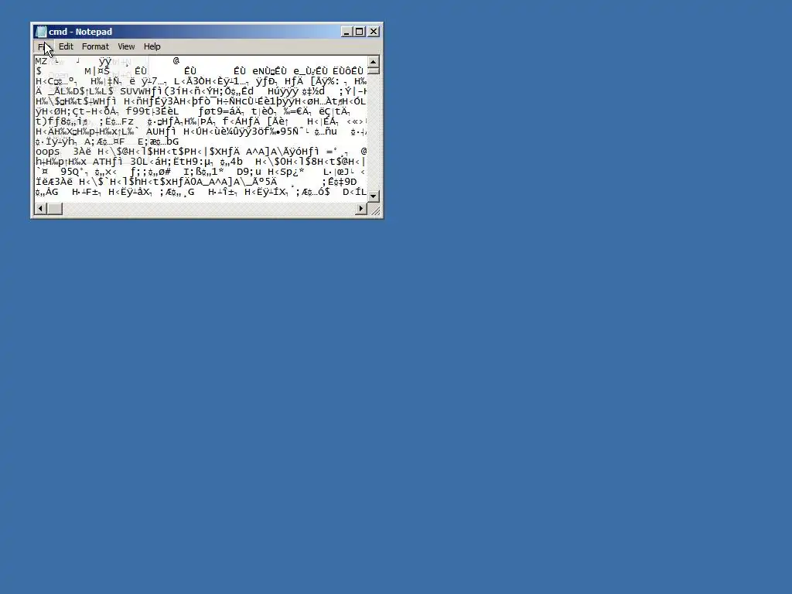Viewport: 792px width, 594px height.
Task: Click the vertical scrollbar up arrow
Action: 374,62
